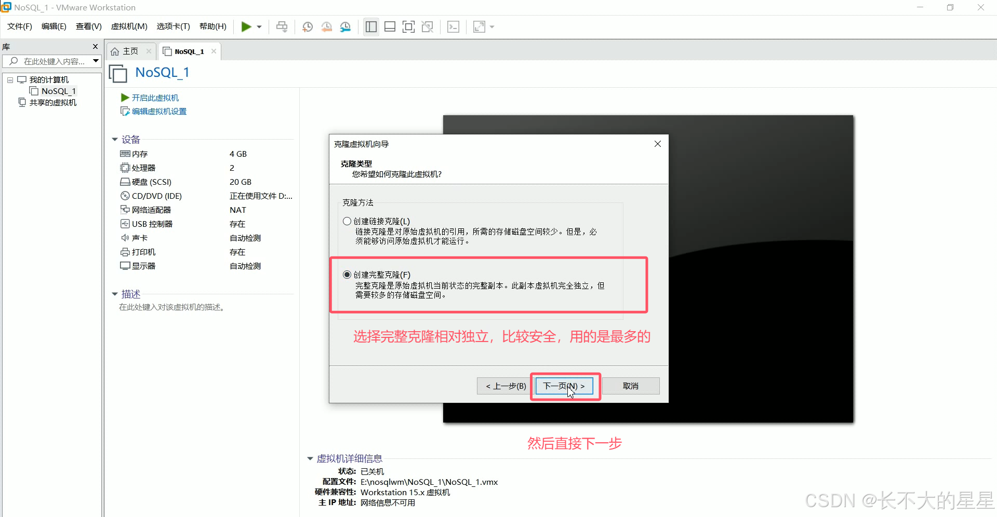The image size is (997, 517).
Task: Collapse the 我的计算机 tree node
Action: (10, 80)
